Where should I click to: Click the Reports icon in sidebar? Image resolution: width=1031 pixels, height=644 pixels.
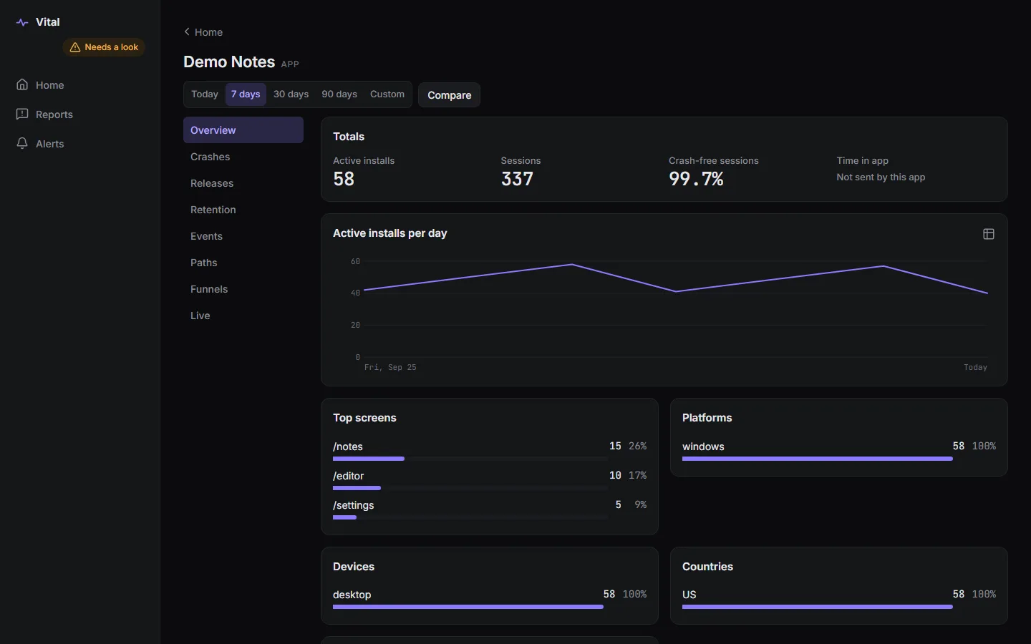point(22,114)
